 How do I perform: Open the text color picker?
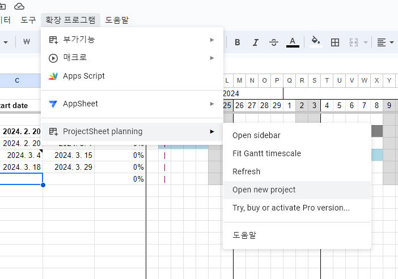click(x=293, y=42)
